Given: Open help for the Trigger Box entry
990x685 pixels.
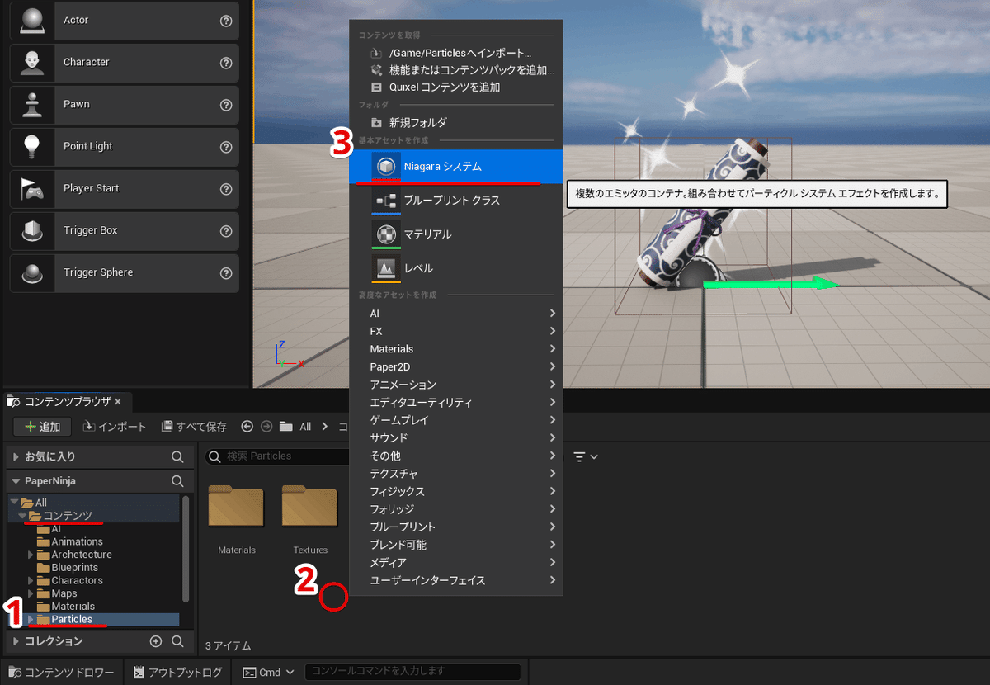Looking at the screenshot, I should pos(226,231).
